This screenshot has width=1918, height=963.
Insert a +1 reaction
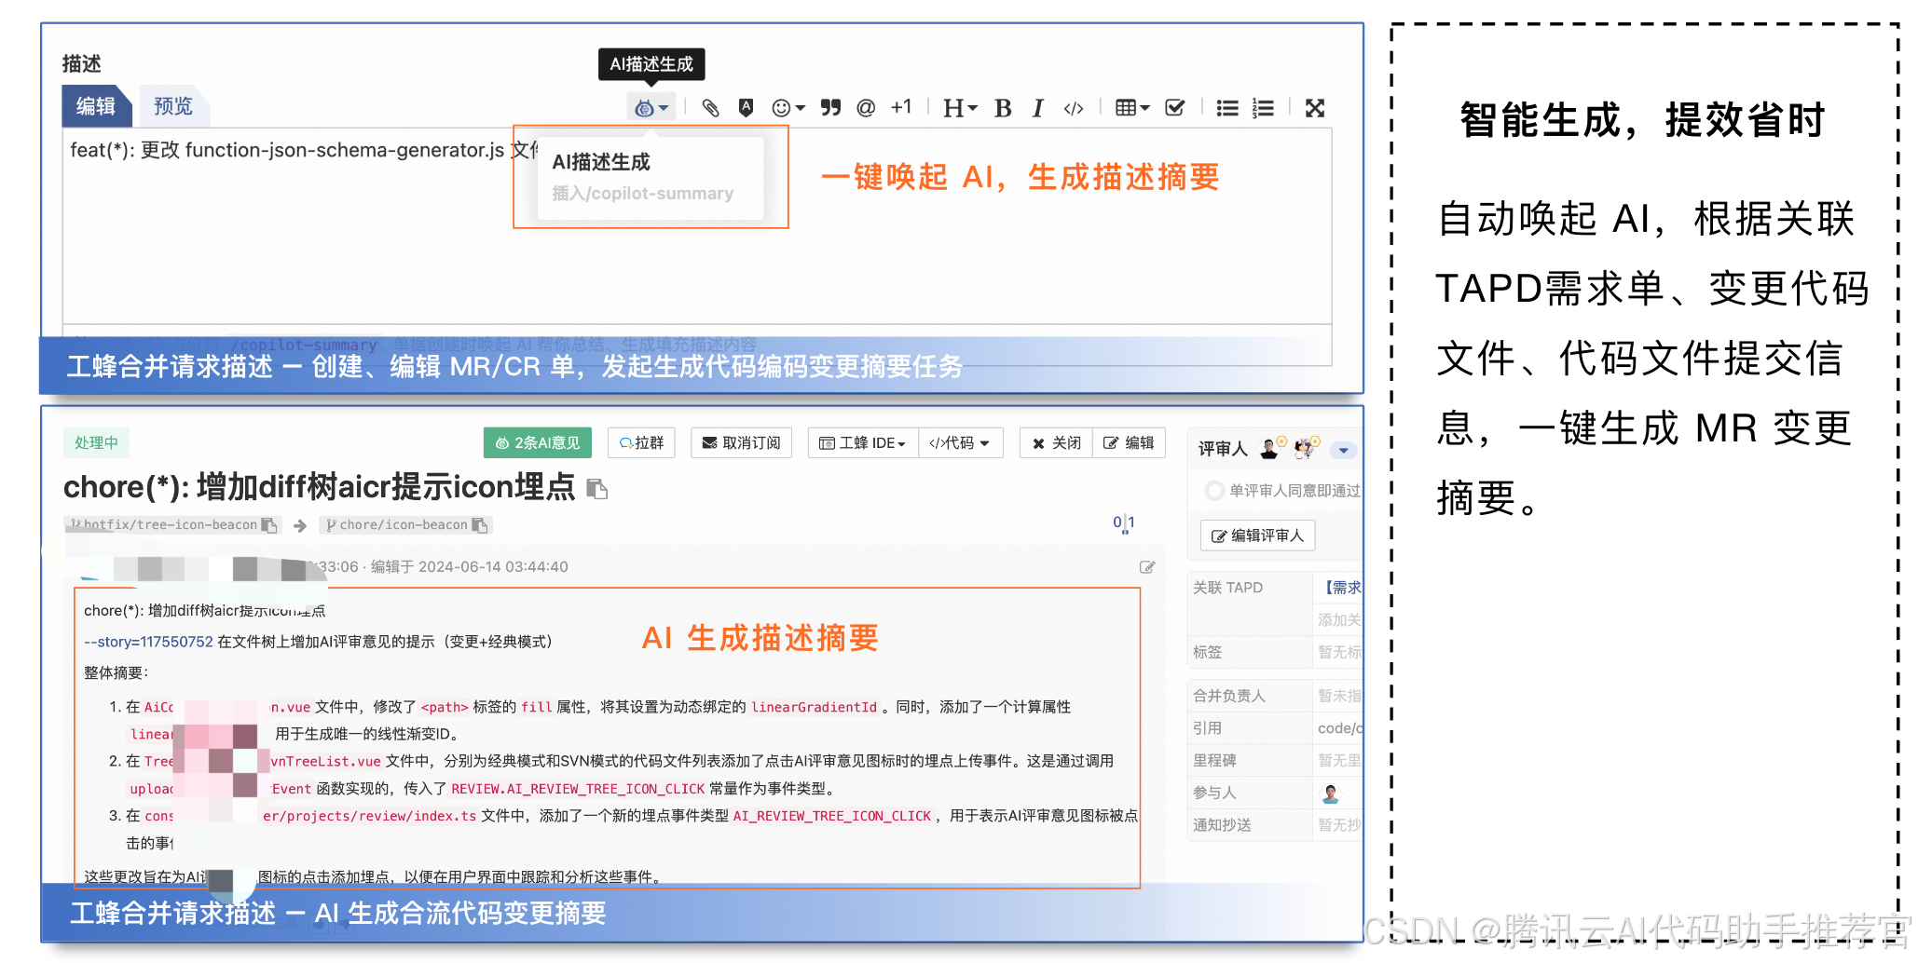tap(900, 107)
